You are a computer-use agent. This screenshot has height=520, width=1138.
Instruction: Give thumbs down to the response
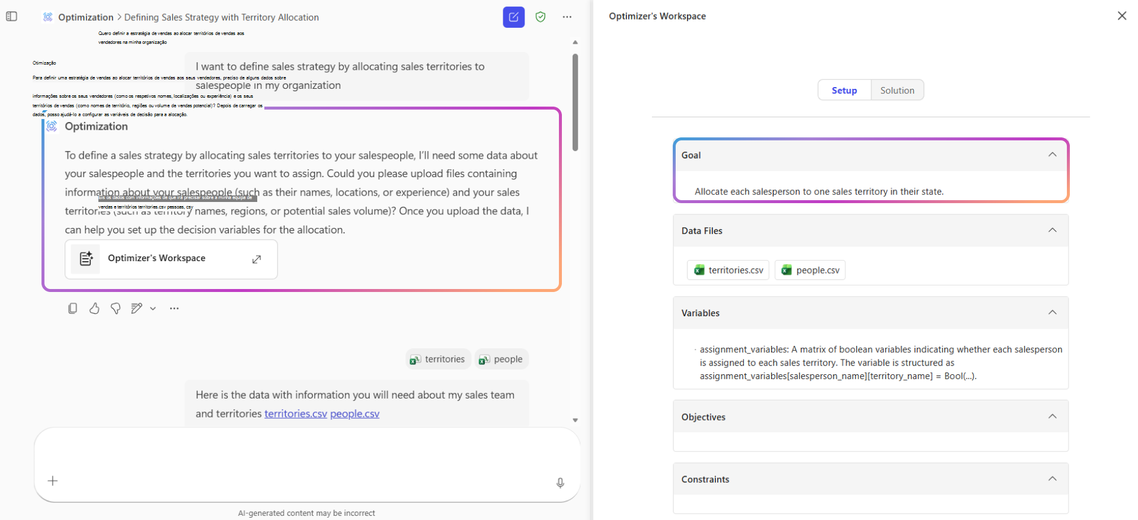pyautogui.click(x=116, y=309)
